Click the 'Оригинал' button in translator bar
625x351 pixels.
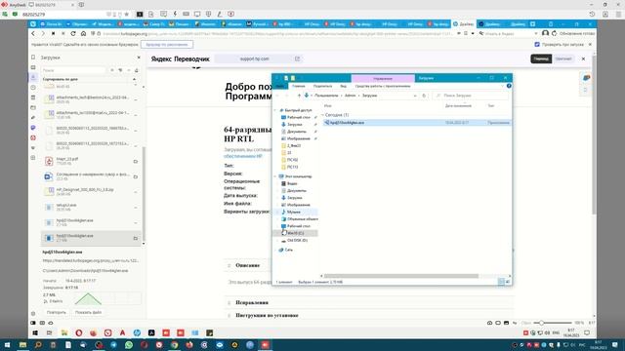tap(563, 58)
